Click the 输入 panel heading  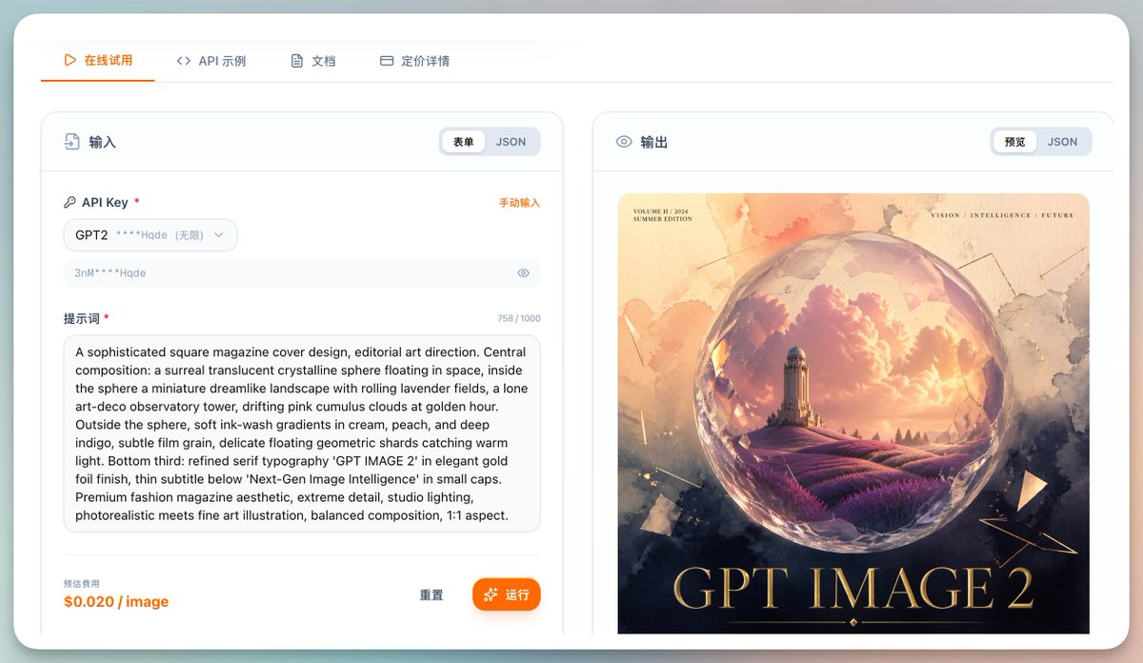coord(102,142)
